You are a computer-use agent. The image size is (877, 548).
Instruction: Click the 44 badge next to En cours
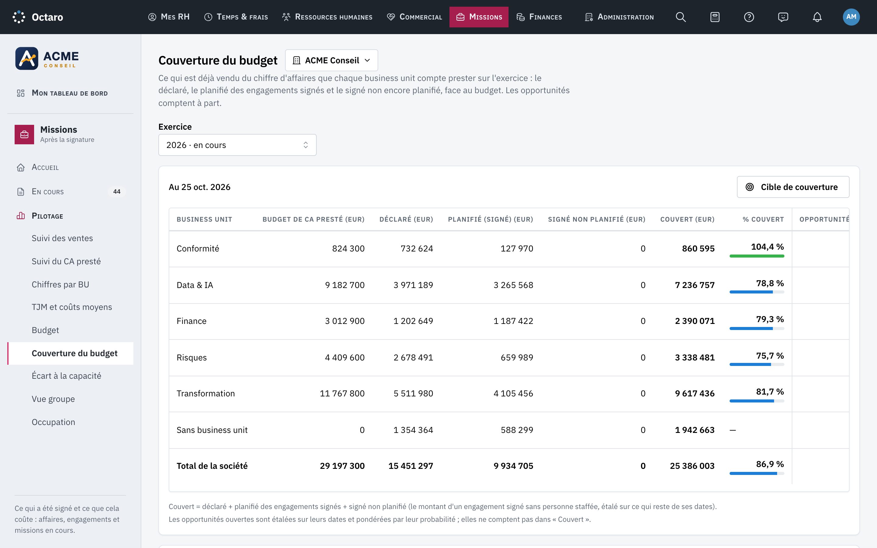click(x=117, y=191)
